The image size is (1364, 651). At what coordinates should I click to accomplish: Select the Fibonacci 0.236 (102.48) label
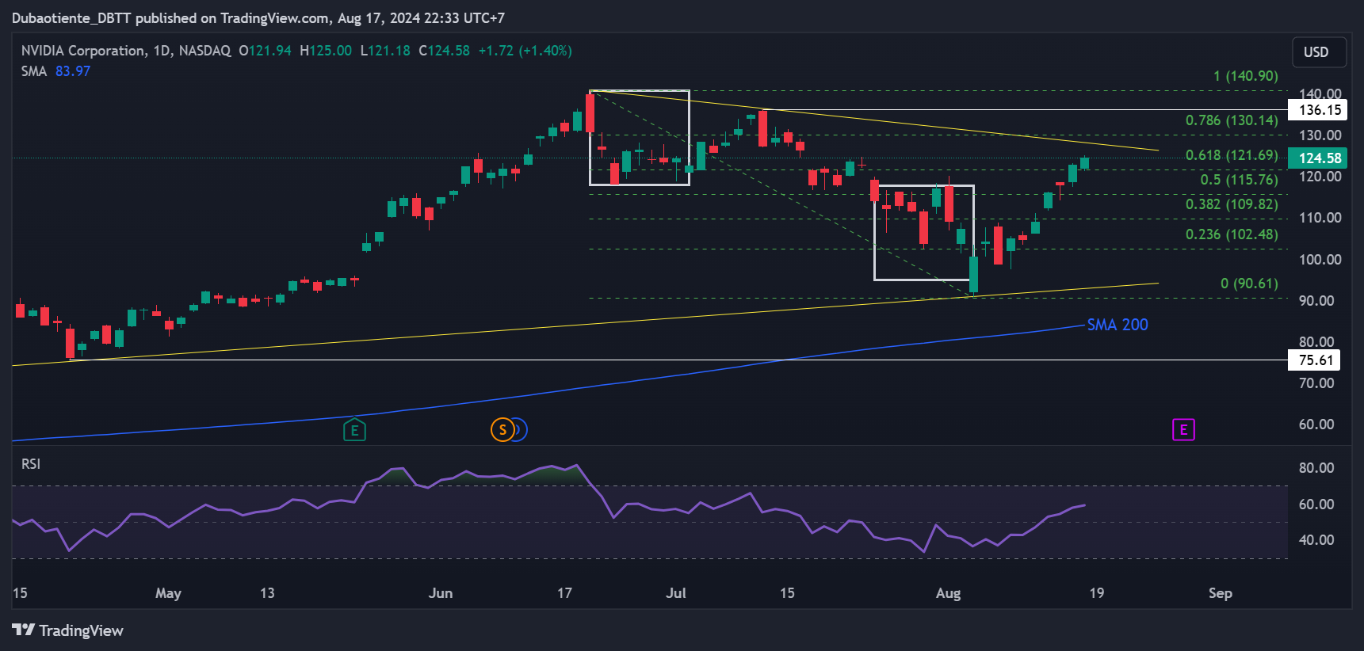pyautogui.click(x=1232, y=234)
